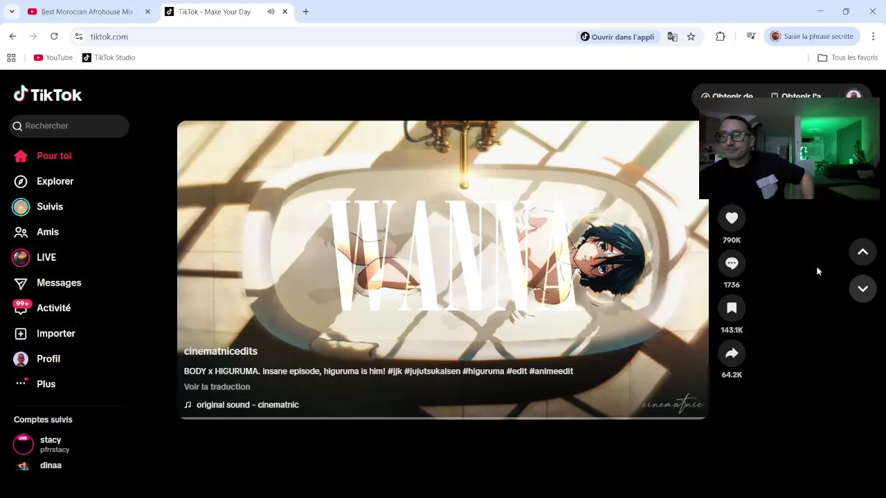Mute the TikTok tab audio icon

click(271, 12)
